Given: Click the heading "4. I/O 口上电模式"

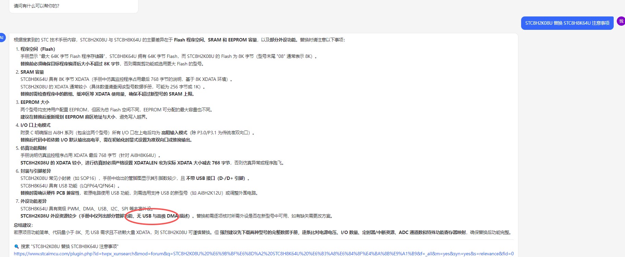Looking at the screenshot, I should (33, 125).
